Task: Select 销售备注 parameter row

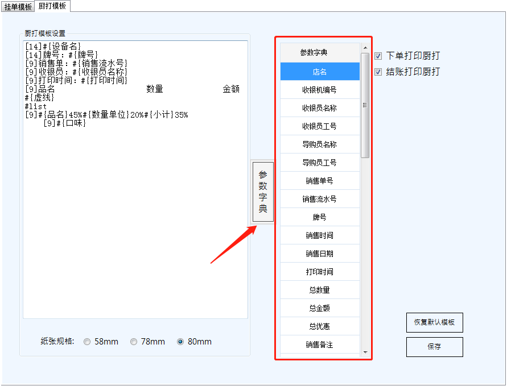Action: 320,345
